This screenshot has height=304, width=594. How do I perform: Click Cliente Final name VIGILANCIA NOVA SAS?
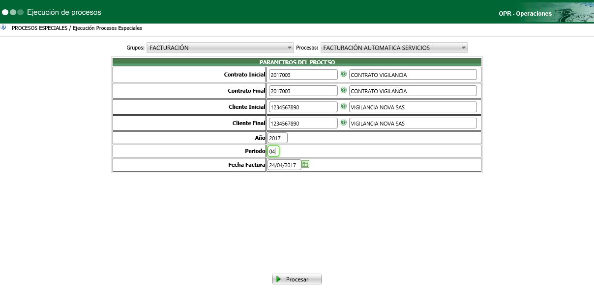[x=413, y=123]
